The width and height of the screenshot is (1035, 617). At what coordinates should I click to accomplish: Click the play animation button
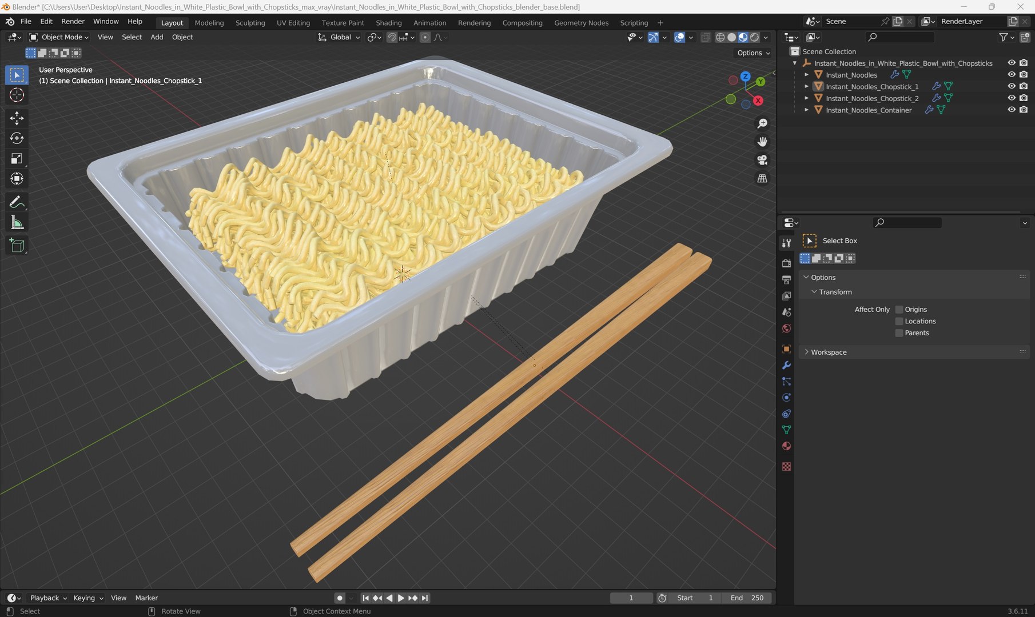point(401,598)
